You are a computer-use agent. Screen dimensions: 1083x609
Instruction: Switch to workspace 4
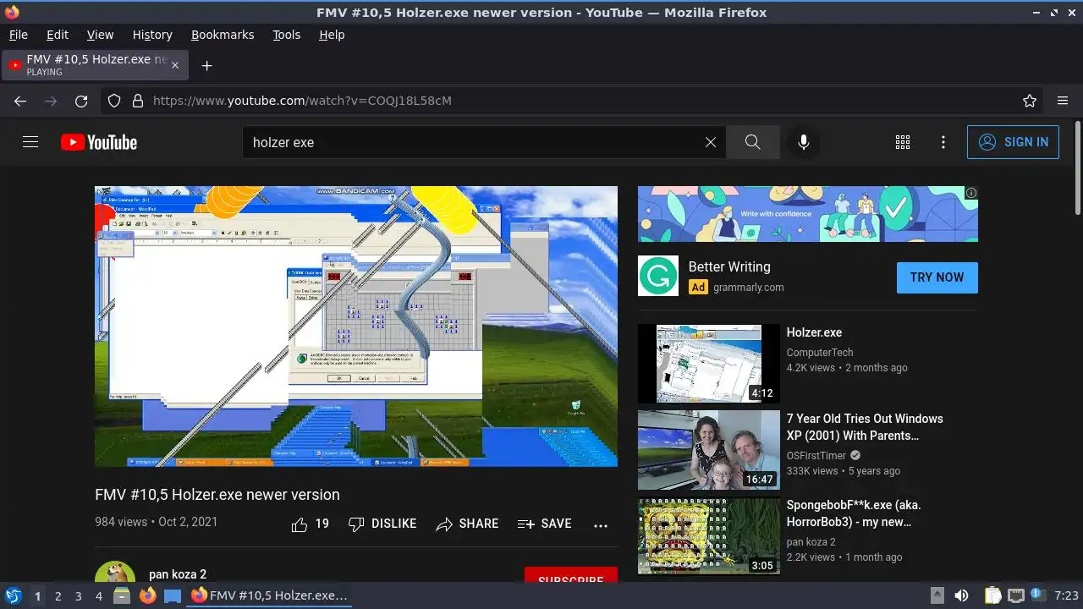(98, 596)
